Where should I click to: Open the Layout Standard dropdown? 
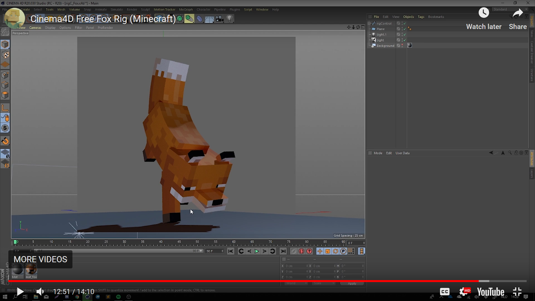pos(510,9)
